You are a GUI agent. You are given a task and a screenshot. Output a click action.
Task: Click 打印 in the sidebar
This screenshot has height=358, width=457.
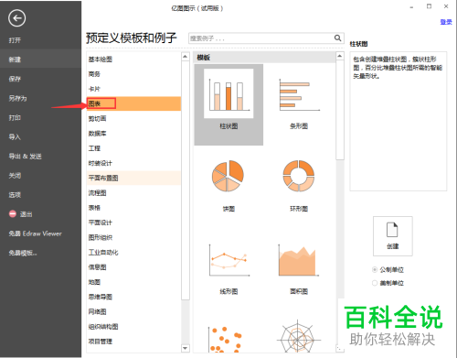click(x=15, y=117)
